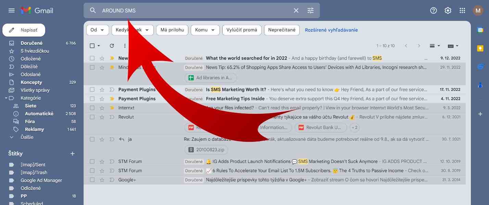
Task: Click the Gmail logo
Action: click(x=37, y=11)
